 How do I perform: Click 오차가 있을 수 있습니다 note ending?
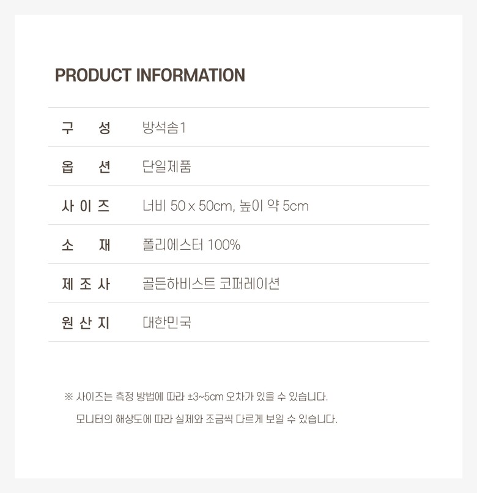(x=277, y=397)
